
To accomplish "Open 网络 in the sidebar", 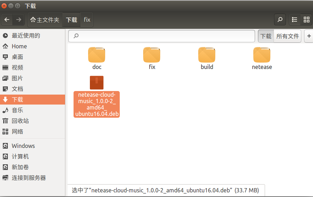I will (x=33, y=132).
